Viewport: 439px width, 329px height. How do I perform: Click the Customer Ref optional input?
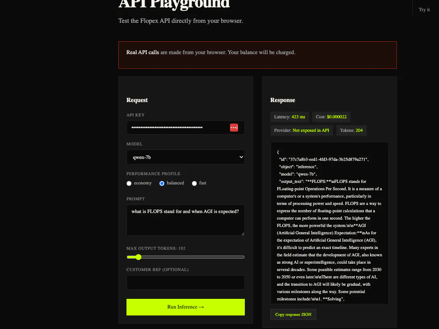pos(186,283)
